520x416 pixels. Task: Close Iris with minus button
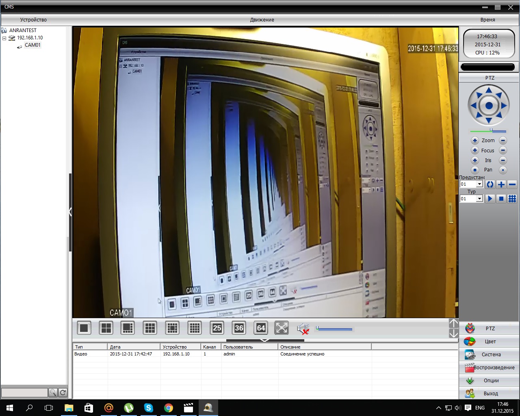tap(503, 160)
